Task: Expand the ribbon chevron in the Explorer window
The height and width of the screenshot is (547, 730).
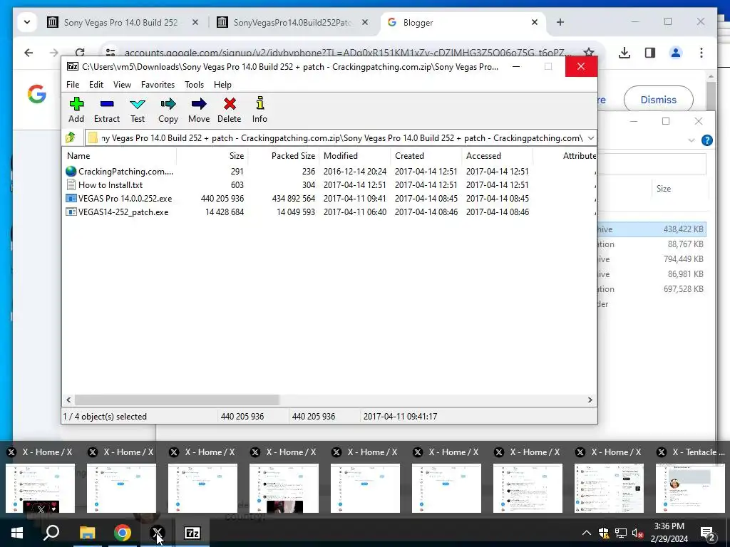Action: (x=692, y=140)
